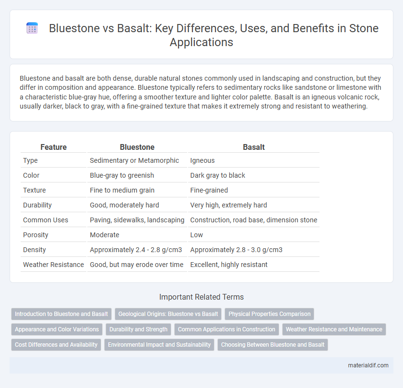Select 'Good, but may erode over time' cell
The height and width of the screenshot is (388, 403).
[137, 265]
